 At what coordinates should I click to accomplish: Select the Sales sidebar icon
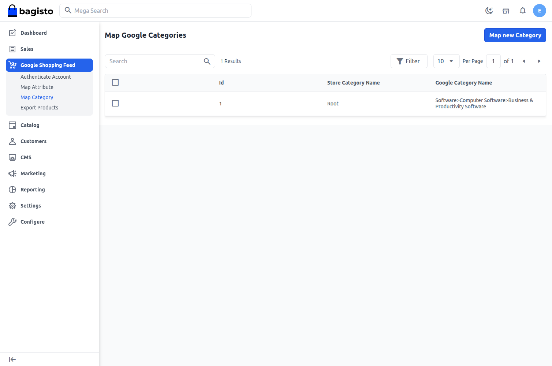pyautogui.click(x=12, y=49)
